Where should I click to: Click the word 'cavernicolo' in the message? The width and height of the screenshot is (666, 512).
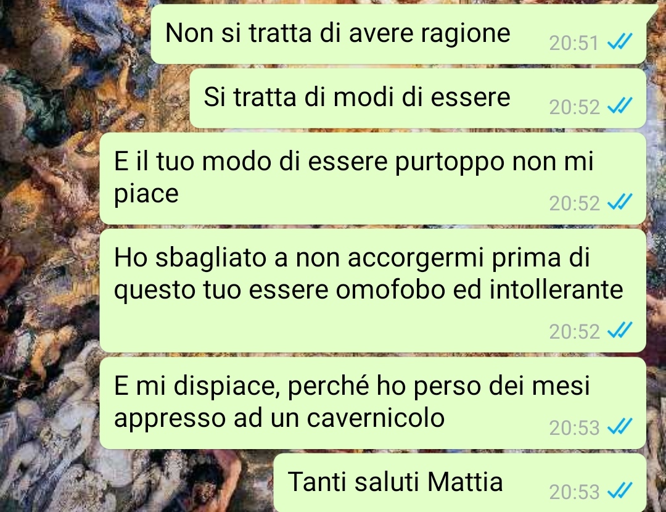point(376,418)
